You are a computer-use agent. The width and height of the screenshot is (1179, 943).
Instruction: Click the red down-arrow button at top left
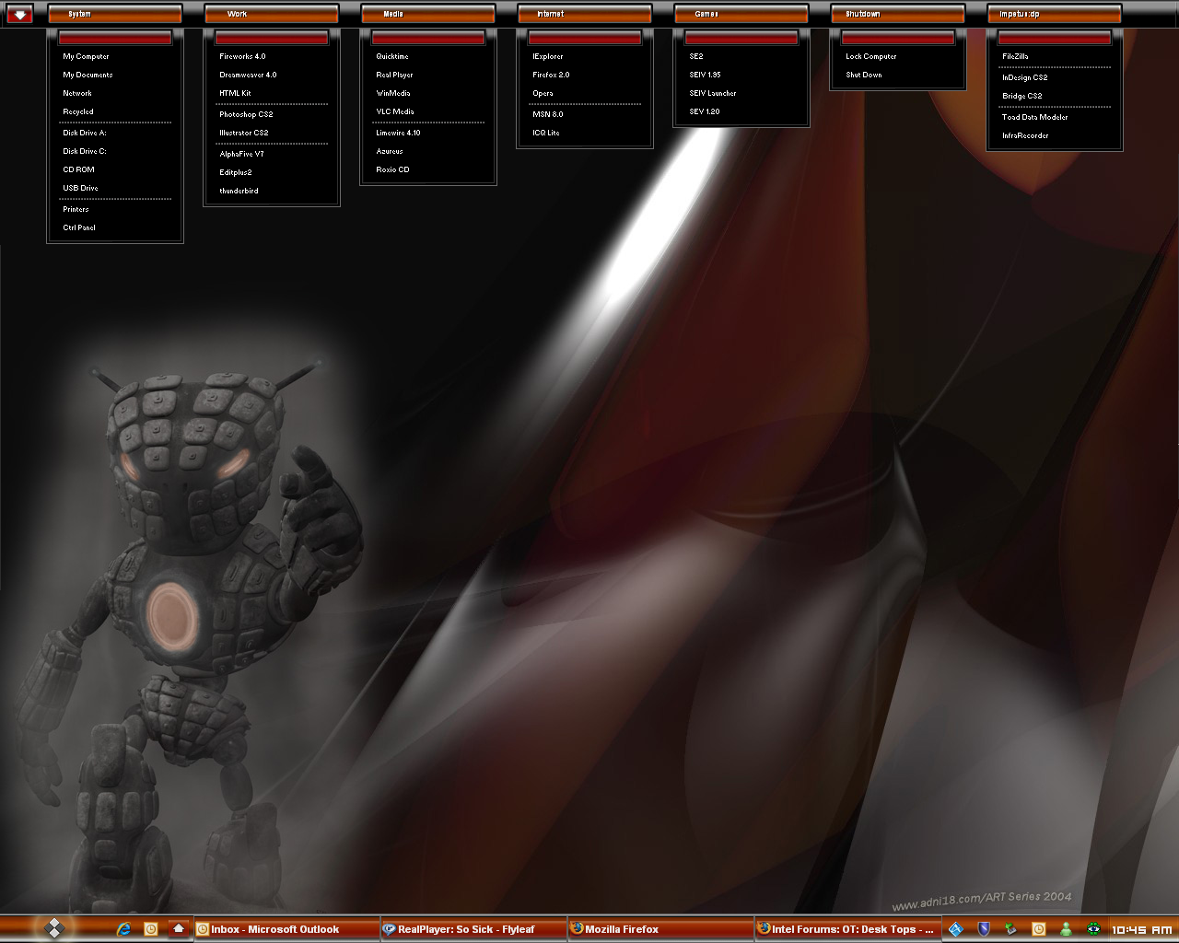point(19,14)
